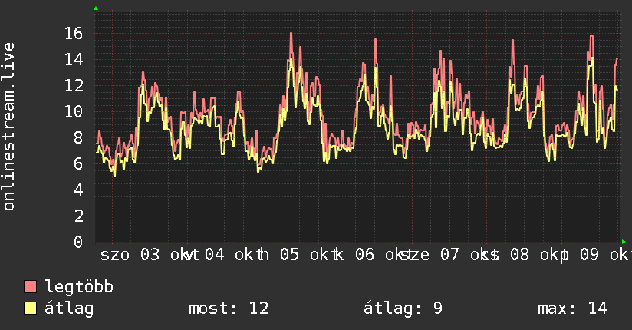Screen dimensions: 632x330
Task: Click the y-axis label 0
Action: 78,242
